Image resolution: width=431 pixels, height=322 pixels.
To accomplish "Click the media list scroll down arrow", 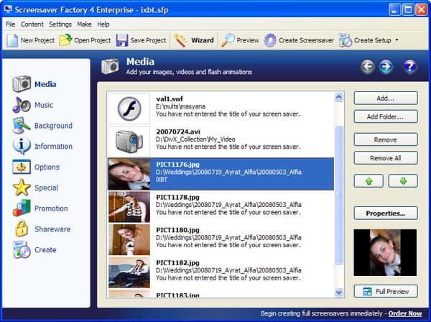I will 339,293.
